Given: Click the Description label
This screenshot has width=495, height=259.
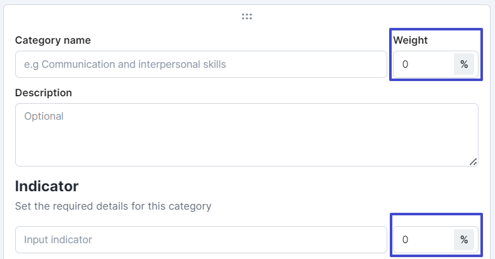Looking at the screenshot, I should point(44,92).
